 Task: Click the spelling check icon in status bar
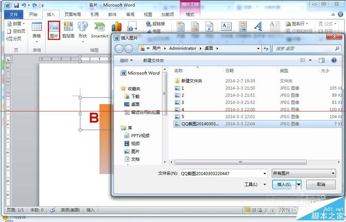(x=53, y=210)
